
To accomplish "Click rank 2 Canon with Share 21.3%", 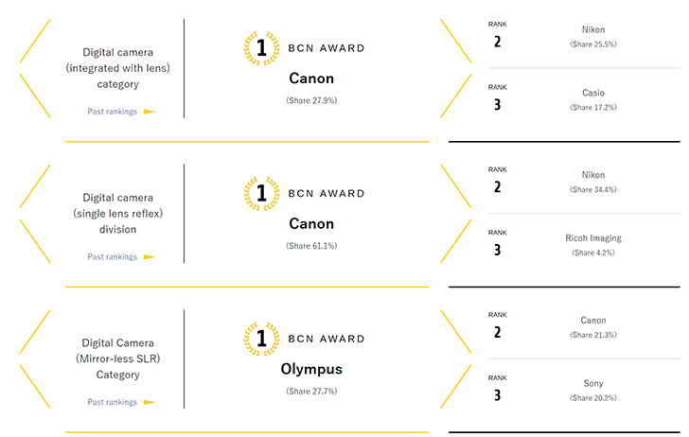I will (x=584, y=327).
